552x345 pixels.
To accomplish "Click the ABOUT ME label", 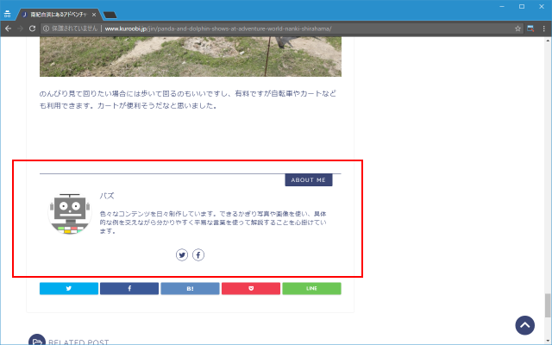I will tap(308, 180).
